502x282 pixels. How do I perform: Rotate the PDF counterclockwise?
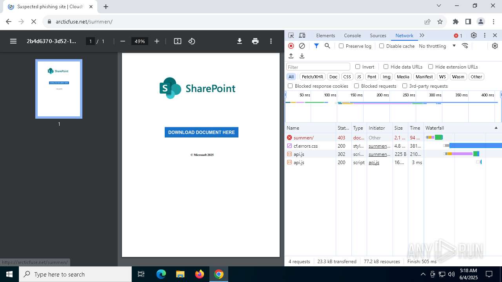coord(192,41)
